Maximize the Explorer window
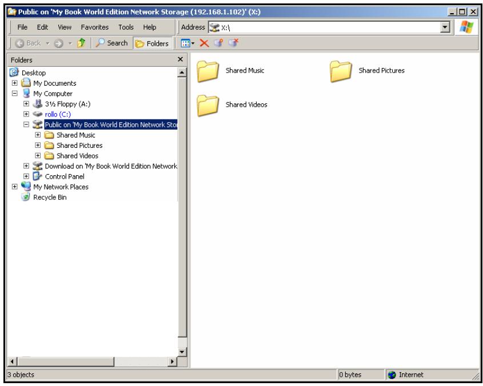Viewport: 483px width, 386px height. [462, 12]
